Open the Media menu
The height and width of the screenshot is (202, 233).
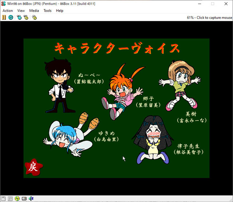click(x=34, y=11)
